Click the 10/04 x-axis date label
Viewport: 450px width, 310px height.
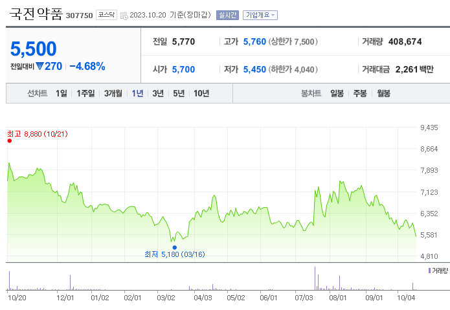(x=406, y=298)
